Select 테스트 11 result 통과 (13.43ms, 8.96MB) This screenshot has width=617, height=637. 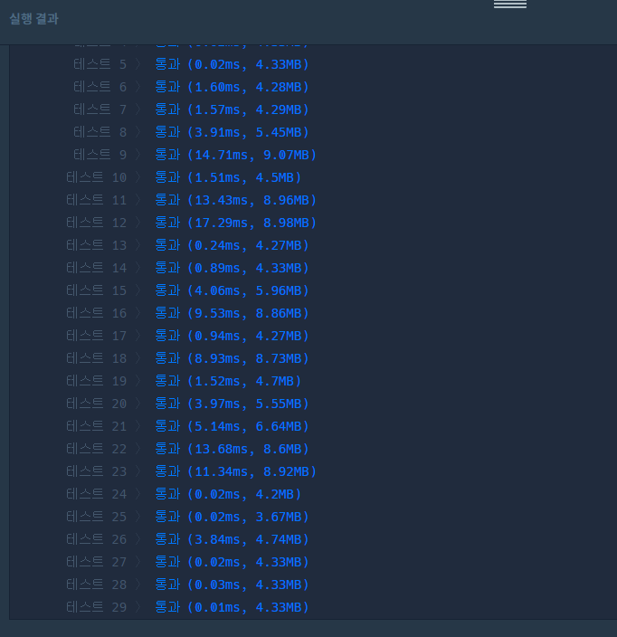coord(235,200)
